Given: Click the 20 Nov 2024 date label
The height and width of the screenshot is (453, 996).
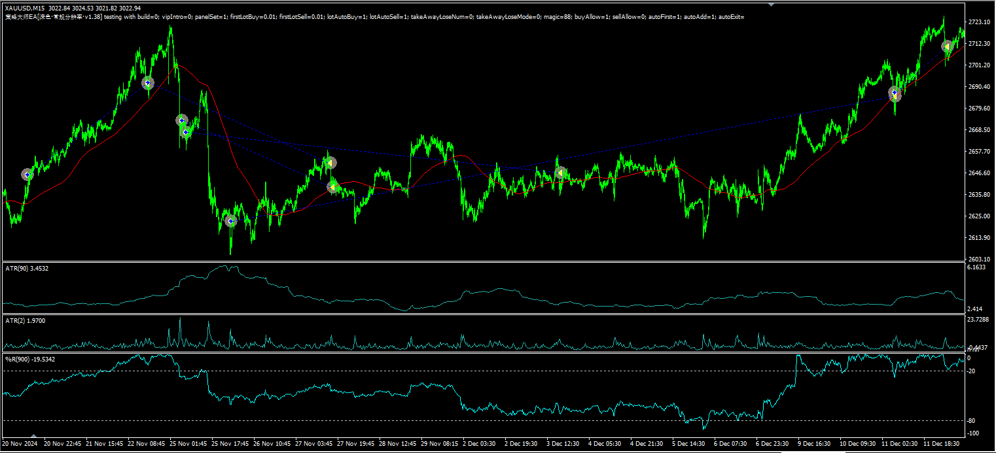Looking at the screenshot, I should pos(20,443).
